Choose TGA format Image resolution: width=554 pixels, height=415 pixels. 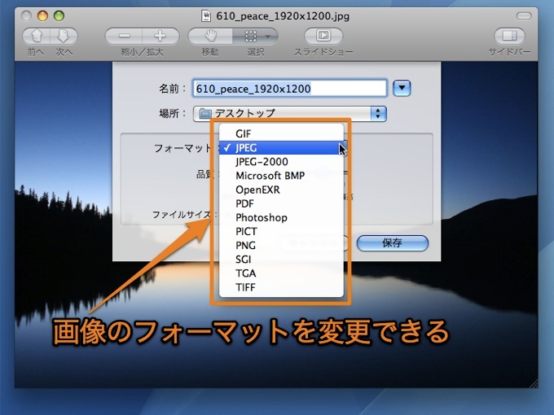pyautogui.click(x=281, y=273)
